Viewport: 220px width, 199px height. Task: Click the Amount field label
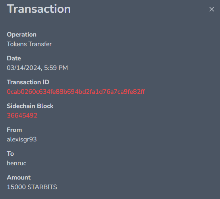click(x=19, y=178)
